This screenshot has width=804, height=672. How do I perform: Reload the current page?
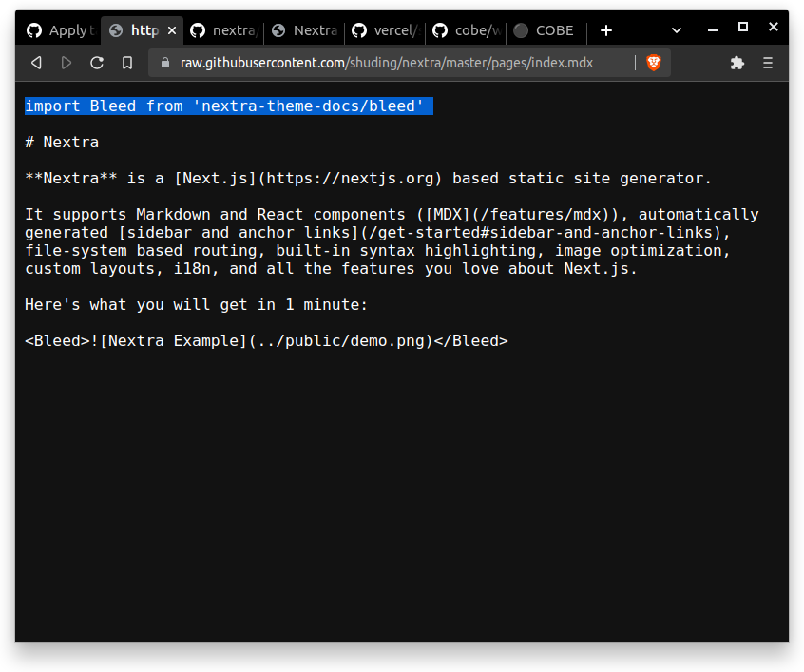coord(97,63)
